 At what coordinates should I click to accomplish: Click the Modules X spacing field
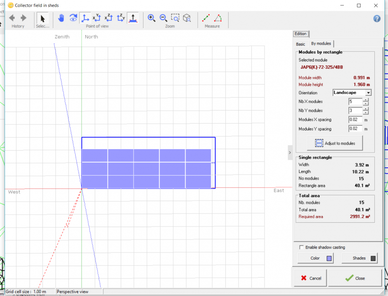coord(355,120)
